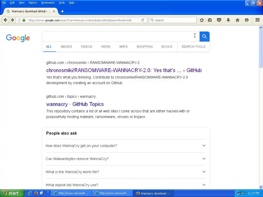Click the toolbar Search field
Screen dimensions: 263x197
[x=172, y=20]
